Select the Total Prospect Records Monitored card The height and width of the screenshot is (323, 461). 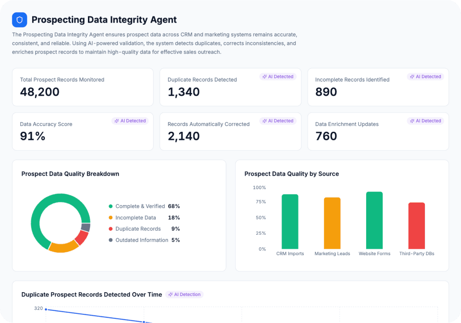pyautogui.click(x=83, y=87)
